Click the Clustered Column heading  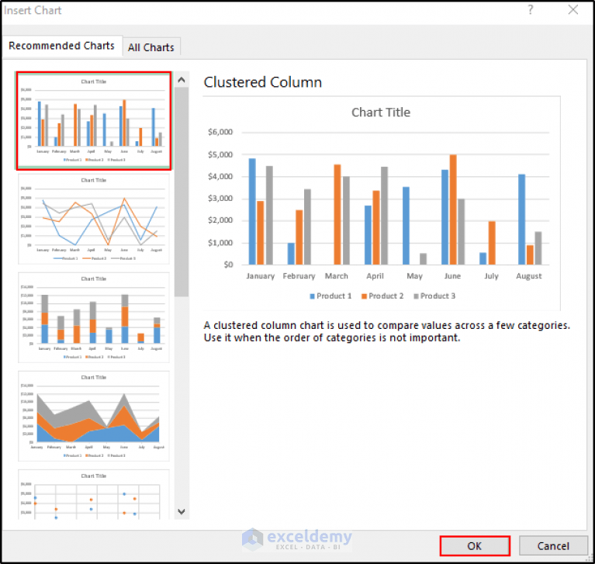pos(262,82)
